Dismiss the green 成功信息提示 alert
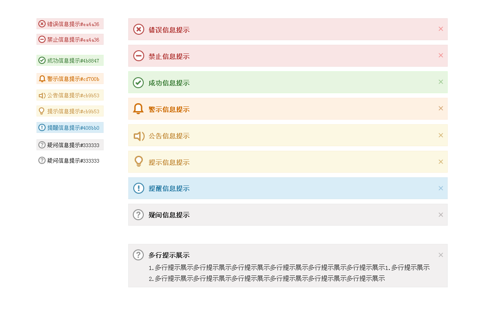The height and width of the screenshot is (312, 502). click(x=441, y=82)
